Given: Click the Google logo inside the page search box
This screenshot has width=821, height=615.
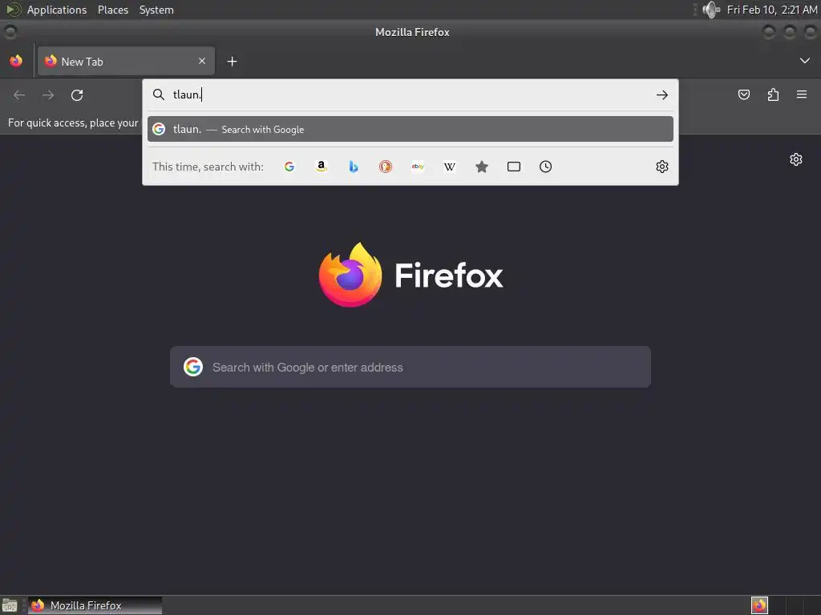Looking at the screenshot, I should pyautogui.click(x=193, y=367).
